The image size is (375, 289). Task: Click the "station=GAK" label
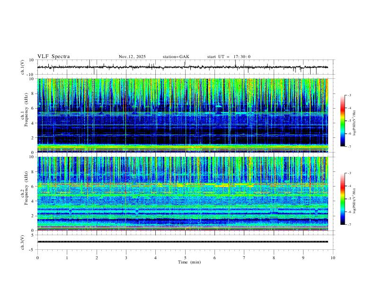[176, 57]
